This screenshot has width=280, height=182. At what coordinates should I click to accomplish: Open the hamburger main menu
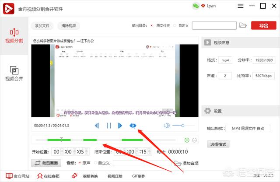(240, 6)
